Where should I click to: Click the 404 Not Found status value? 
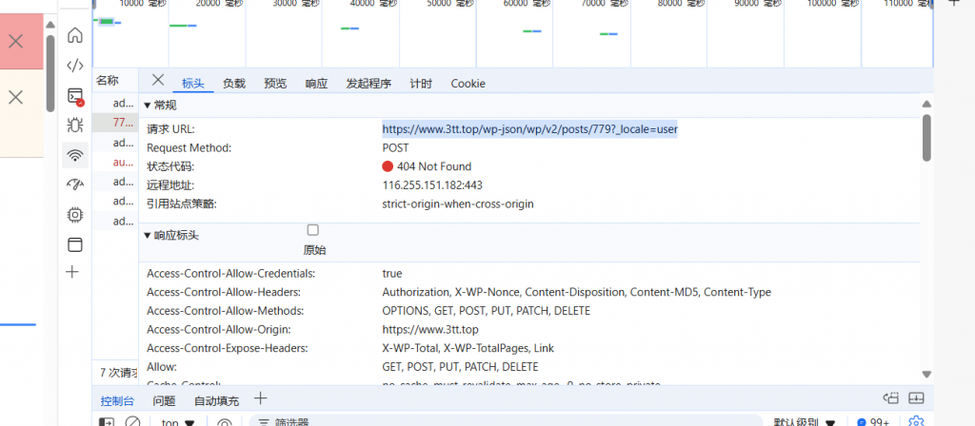point(427,166)
